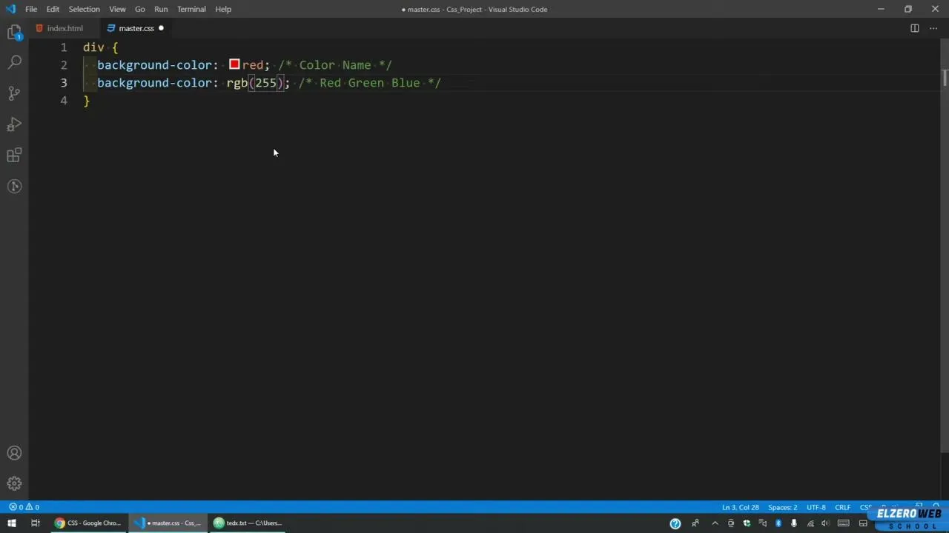Open the Help menu
Image resolution: width=949 pixels, height=533 pixels.
point(223,9)
